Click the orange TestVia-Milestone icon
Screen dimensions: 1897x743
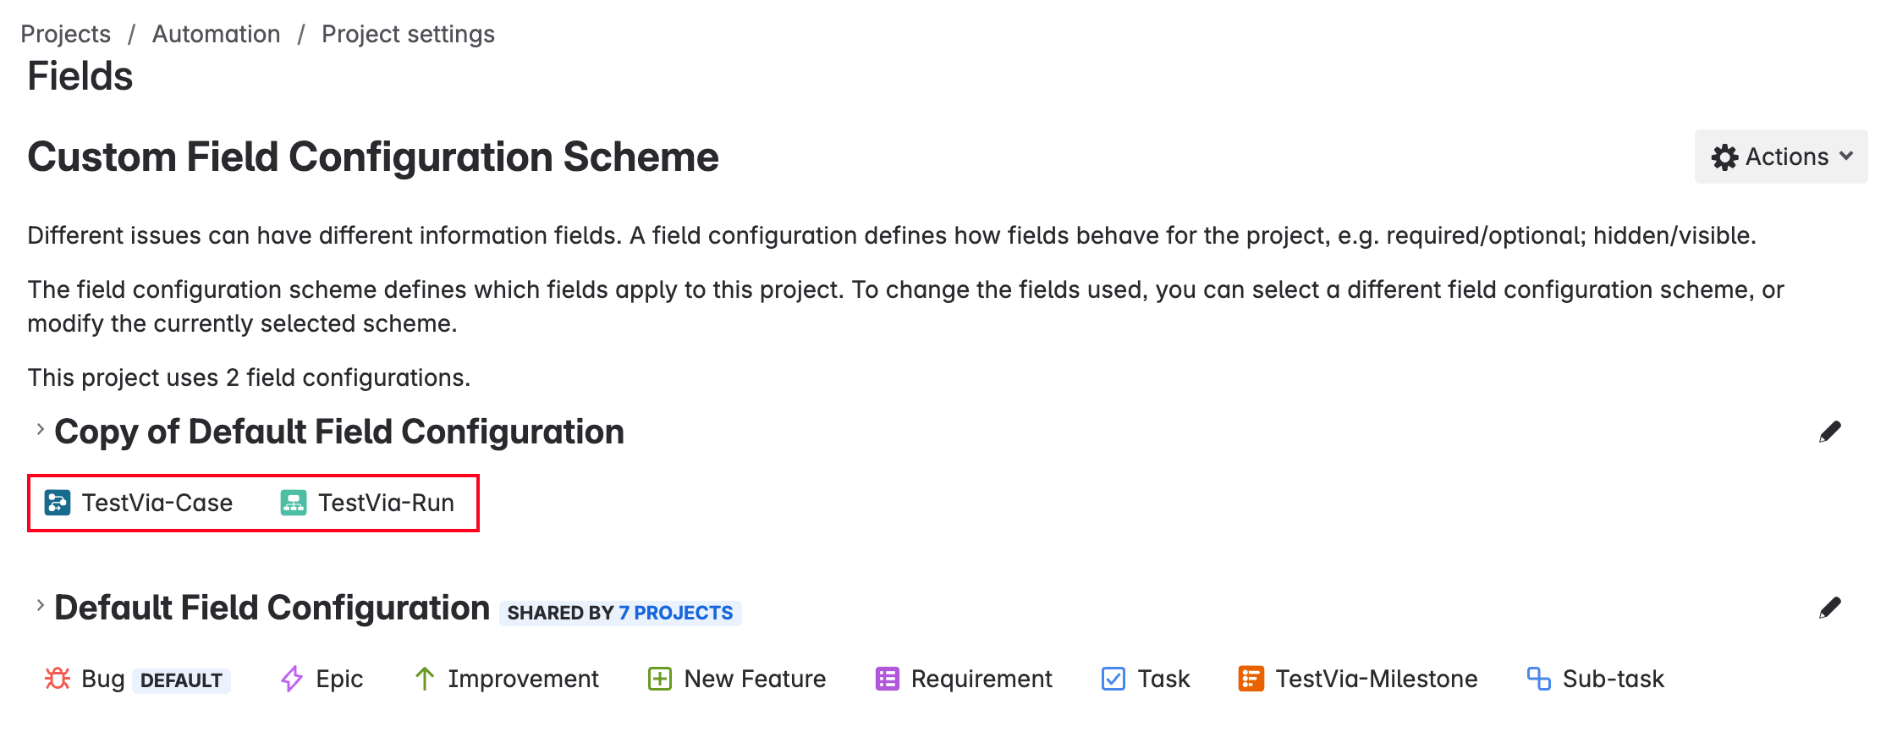pyautogui.click(x=1251, y=679)
